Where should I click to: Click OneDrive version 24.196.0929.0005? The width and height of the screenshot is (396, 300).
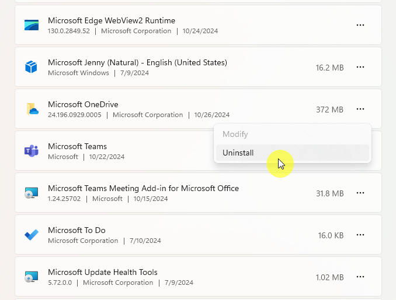pos(75,115)
